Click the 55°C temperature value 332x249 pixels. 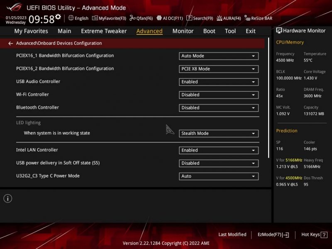click(x=308, y=60)
